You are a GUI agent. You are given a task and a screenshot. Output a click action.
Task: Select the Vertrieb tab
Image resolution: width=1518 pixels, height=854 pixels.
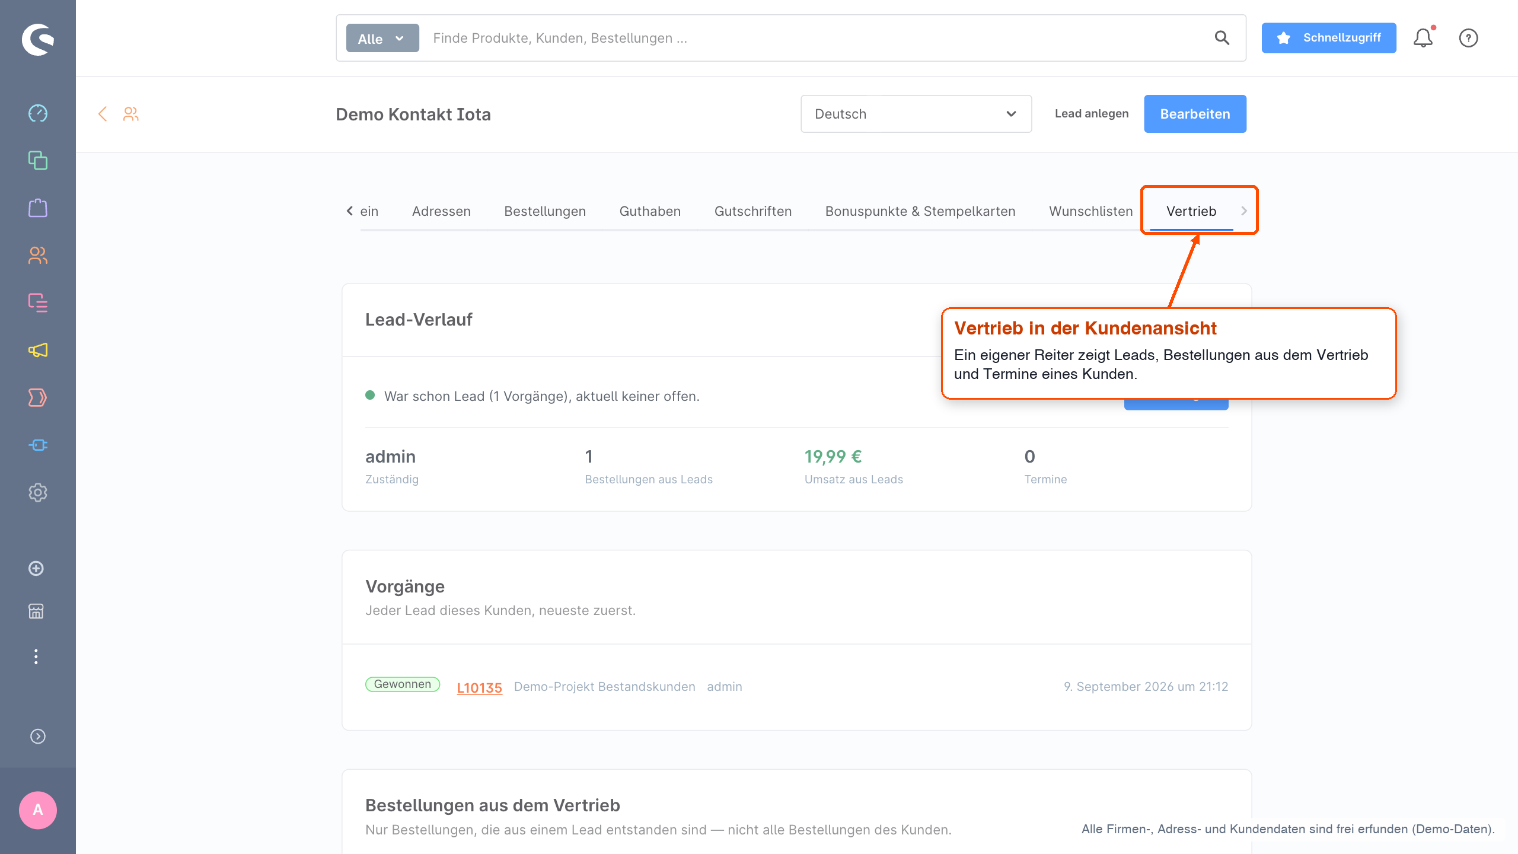click(x=1191, y=211)
